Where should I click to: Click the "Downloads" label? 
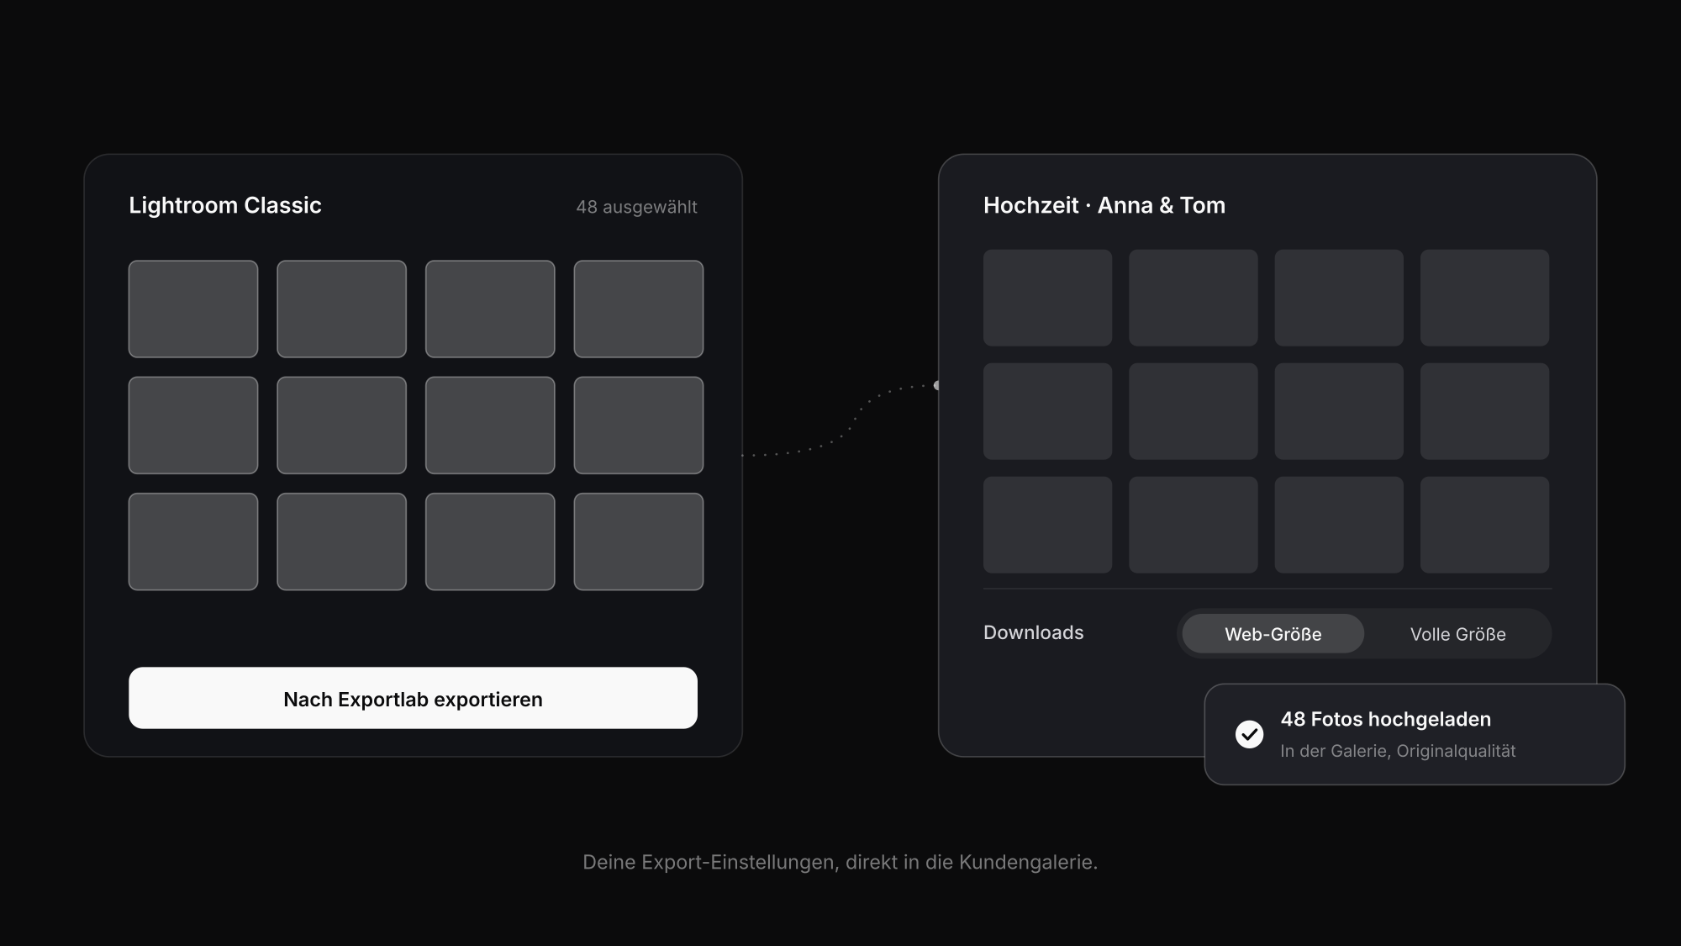tap(1033, 632)
